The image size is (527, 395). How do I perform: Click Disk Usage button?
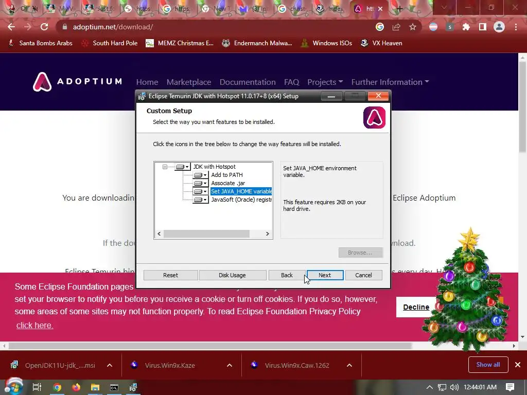tap(232, 275)
